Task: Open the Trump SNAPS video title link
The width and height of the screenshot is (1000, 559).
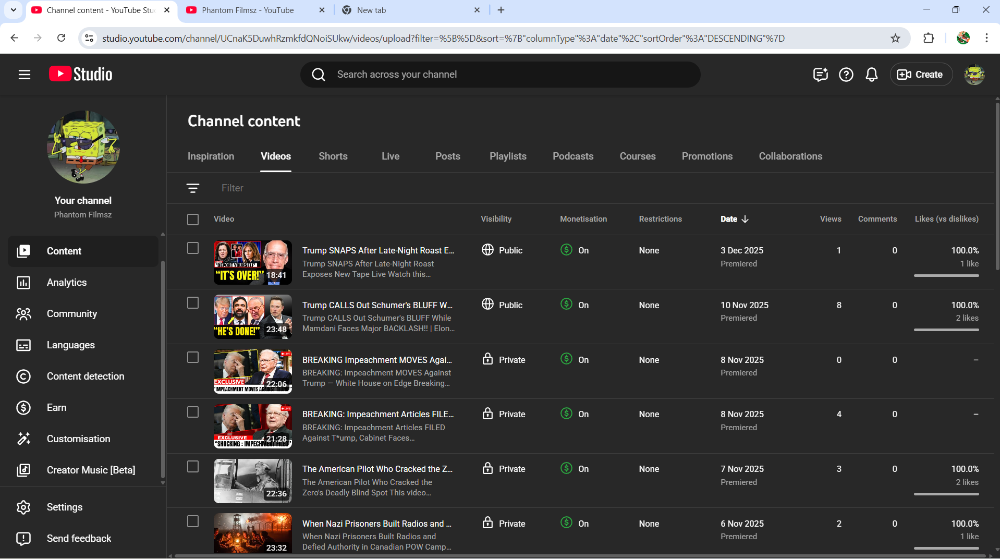Action: point(378,250)
